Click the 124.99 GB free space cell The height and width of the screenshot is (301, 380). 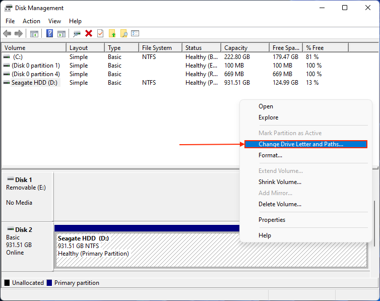click(285, 83)
